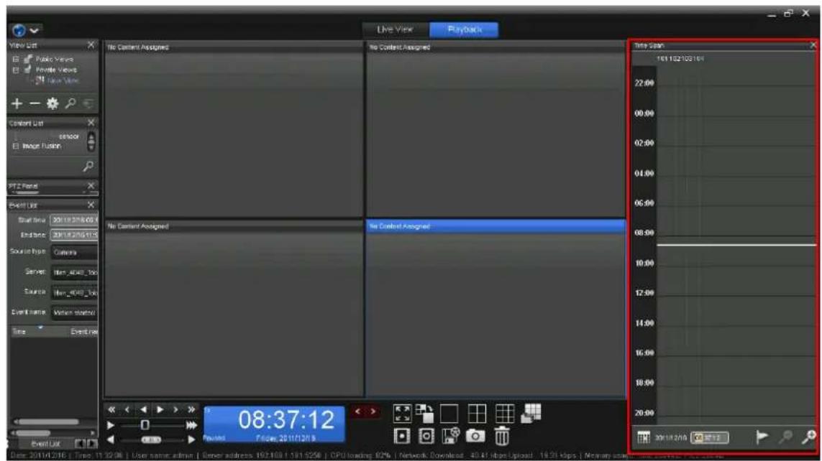This screenshot has height=461, width=822.
Task: Play forward with solid right triangle
Action: click(x=160, y=410)
